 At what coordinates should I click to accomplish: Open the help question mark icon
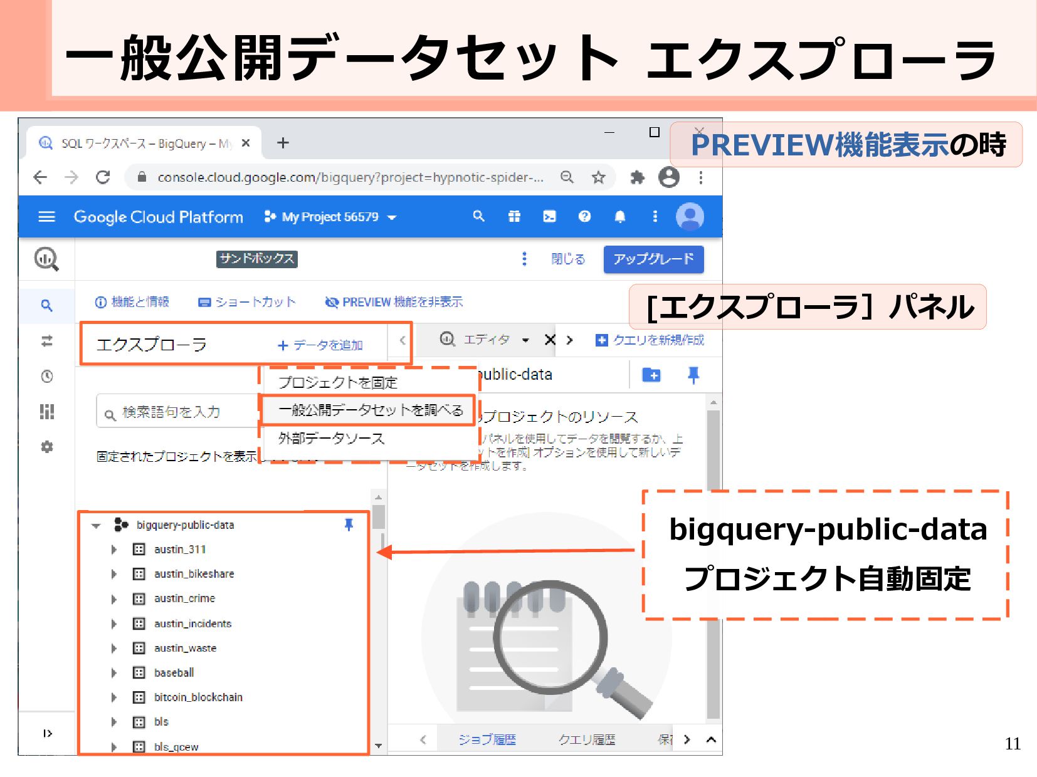[x=584, y=216]
